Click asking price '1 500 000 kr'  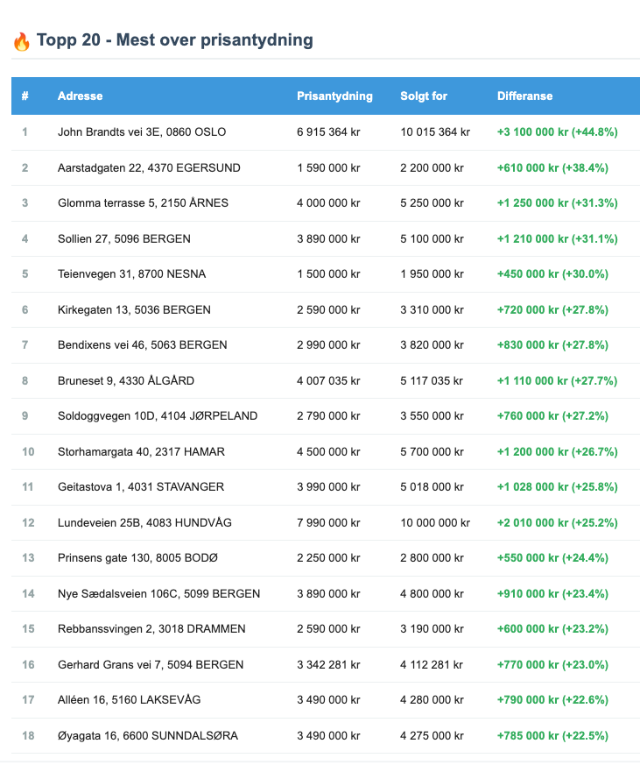tap(328, 274)
